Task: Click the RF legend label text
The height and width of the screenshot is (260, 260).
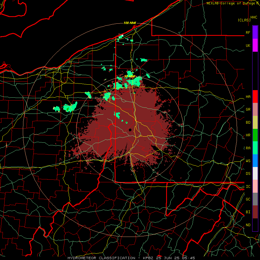Action: click(x=248, y=32)
